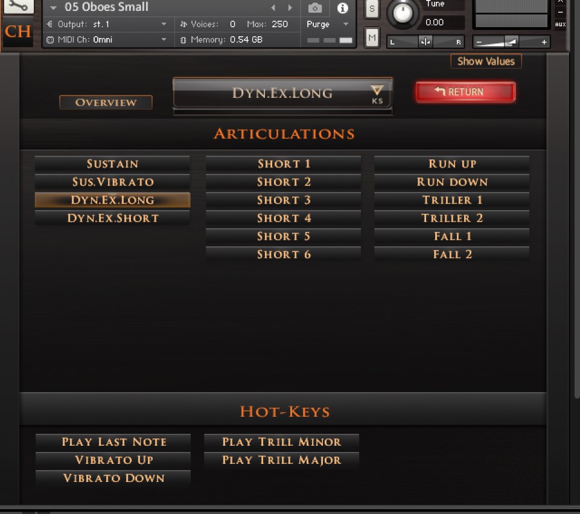580x514 pixels.
Task: Click the plus icon on volume bar
Action: [544, 42]
